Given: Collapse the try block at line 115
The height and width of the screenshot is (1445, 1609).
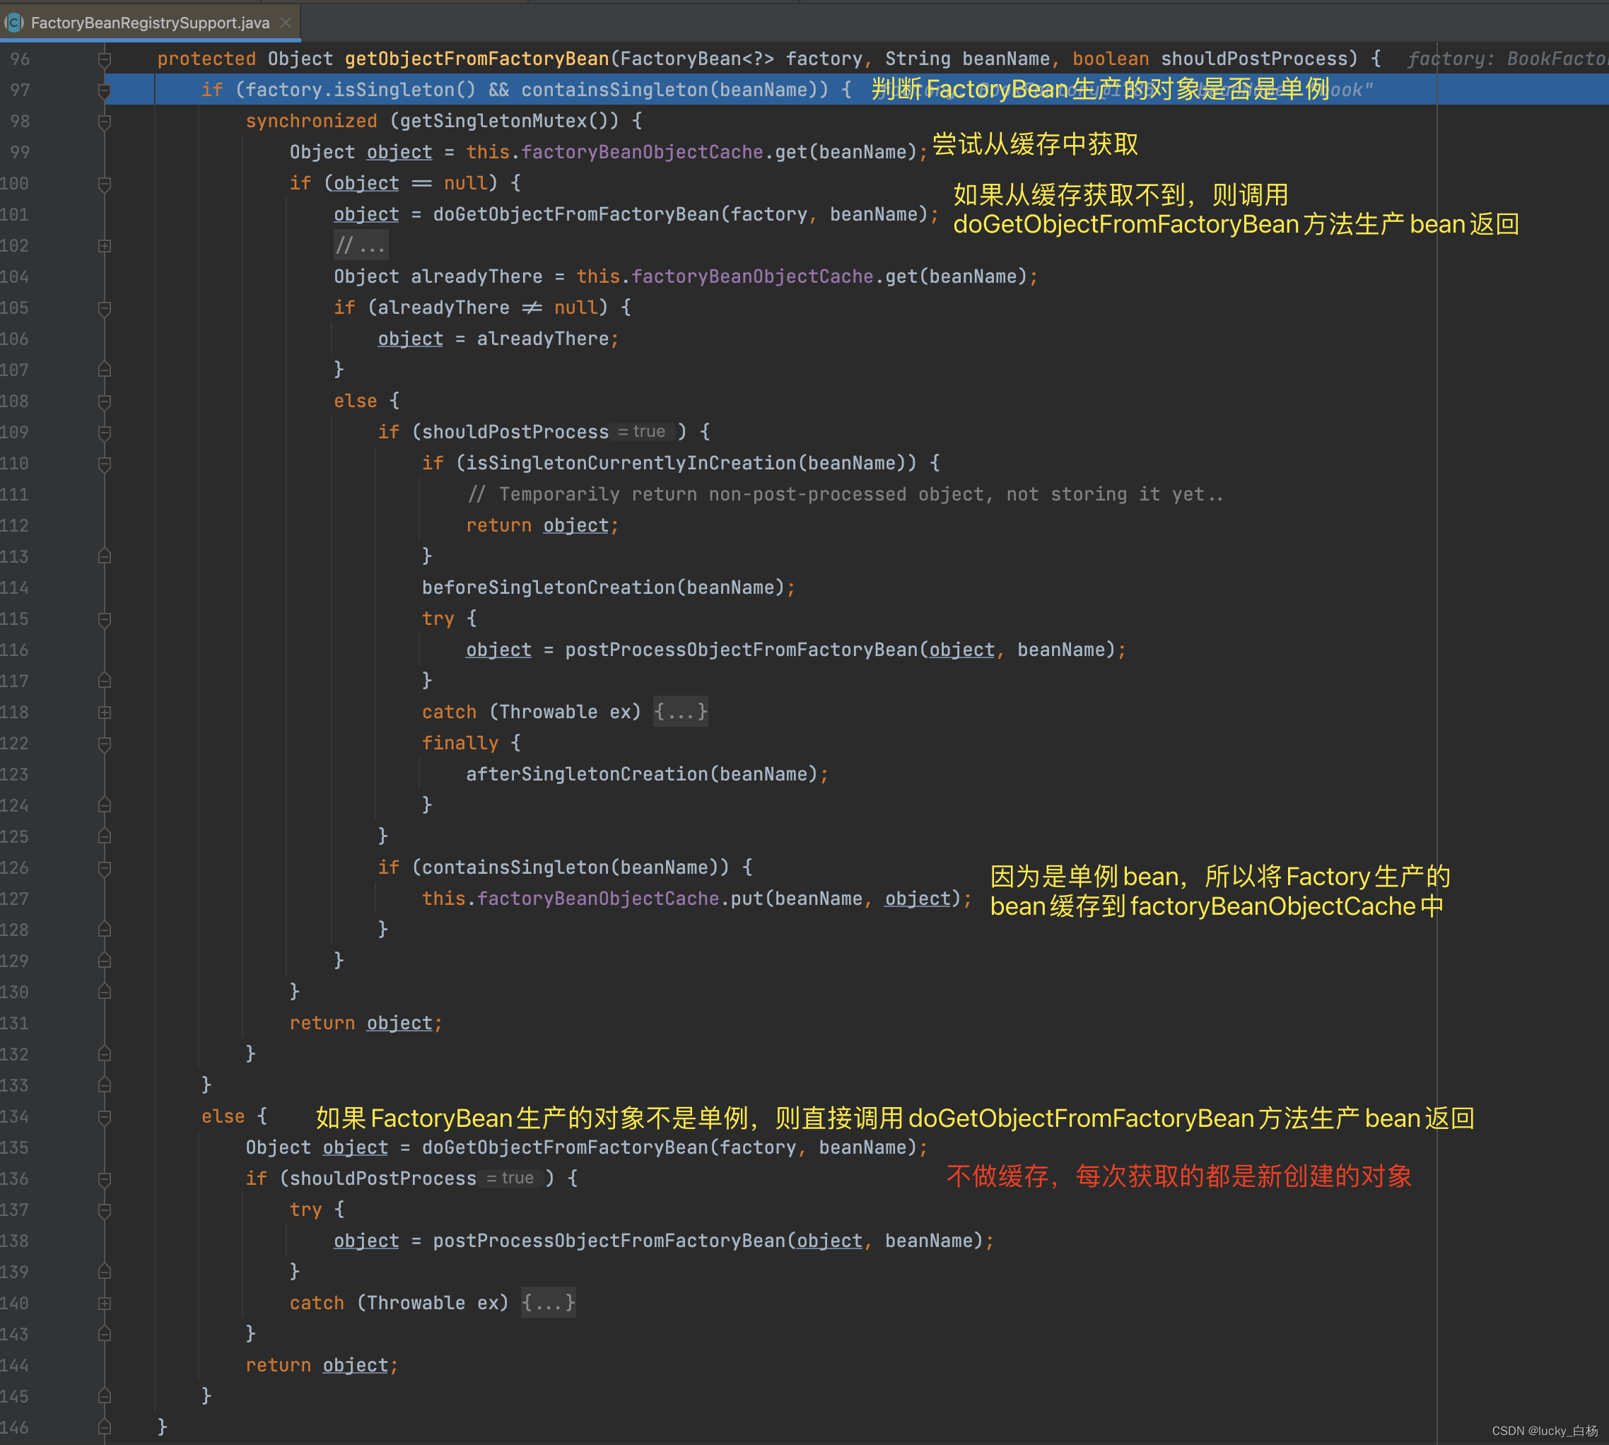Looking at the screenshot, I should click(x=104, y=619).
